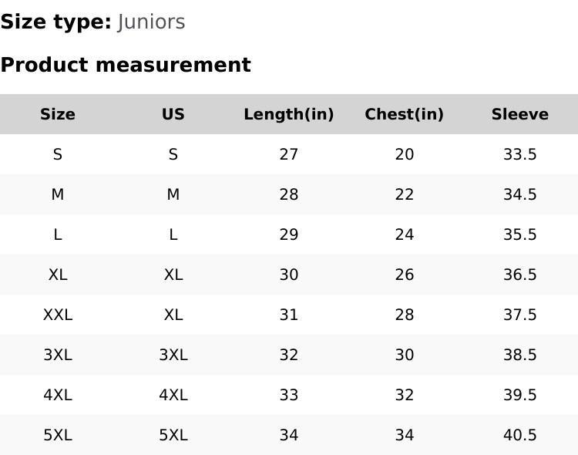This screenshot has width=578, height=455.
Task: Select the length value 29
Action: 289,234
